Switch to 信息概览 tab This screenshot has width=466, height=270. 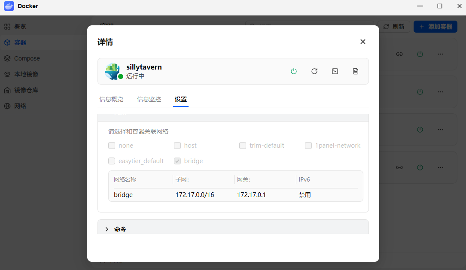click(x=111, y=99)
